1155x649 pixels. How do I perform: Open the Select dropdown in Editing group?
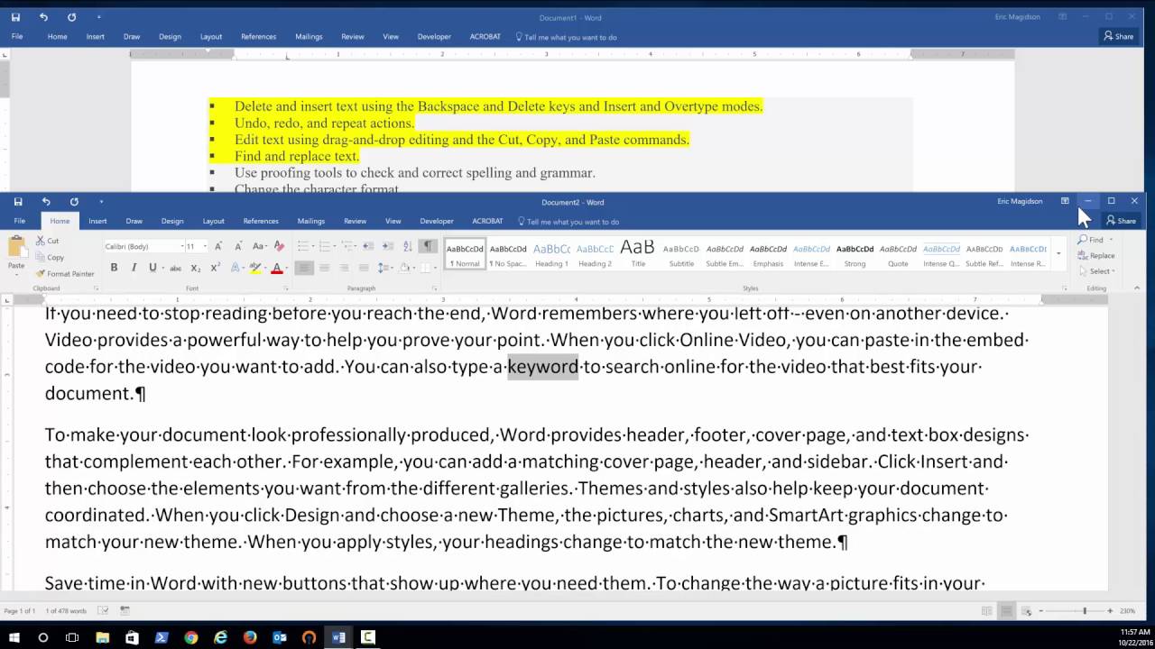point(1101,271)
